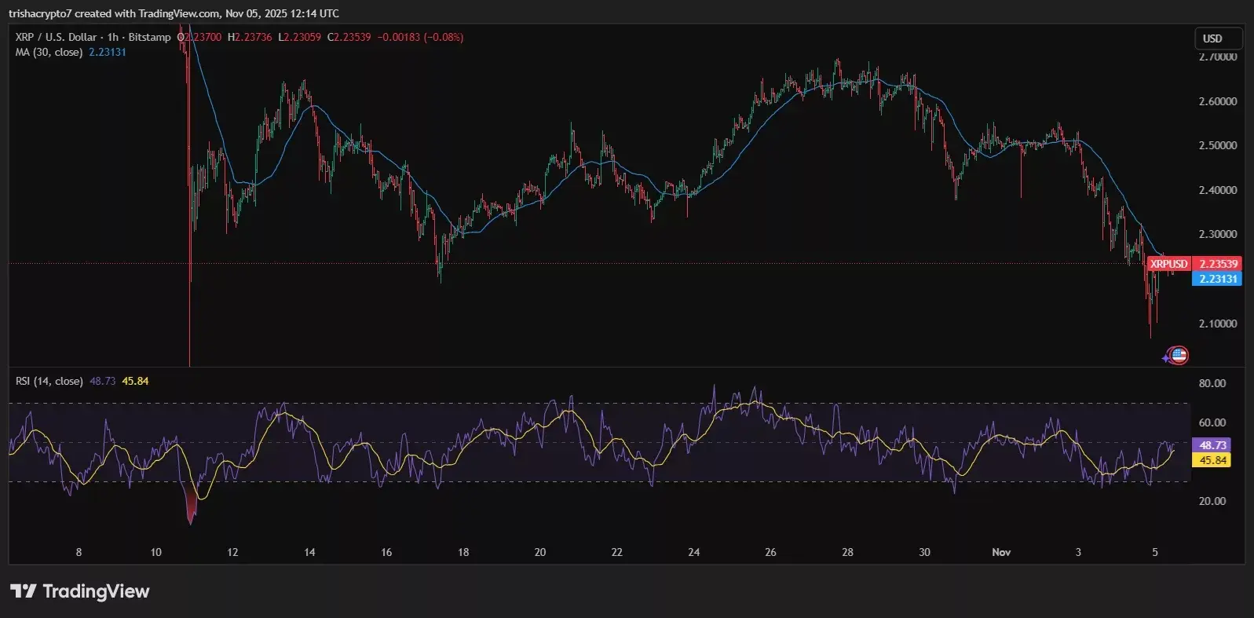
Task: Click the red XRPUSD price label
Action: click(1168, 264)
